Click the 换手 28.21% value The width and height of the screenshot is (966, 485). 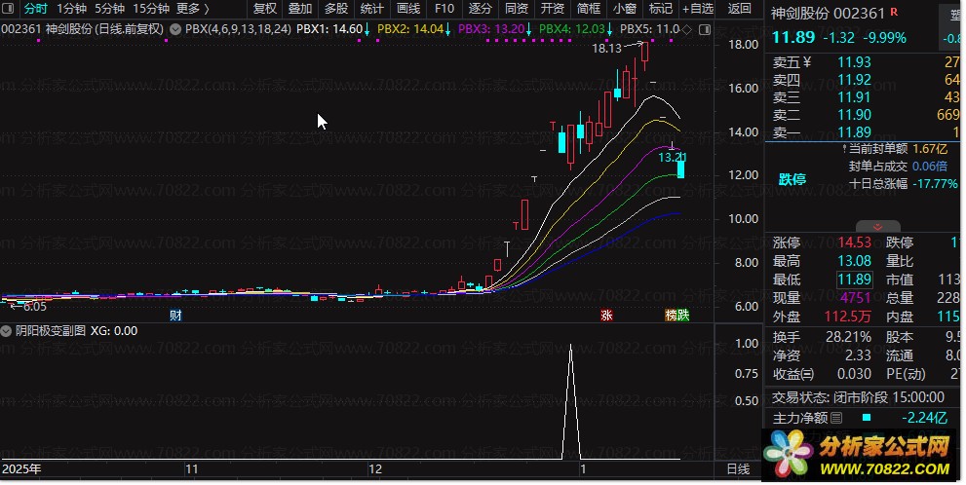[848, 337]
